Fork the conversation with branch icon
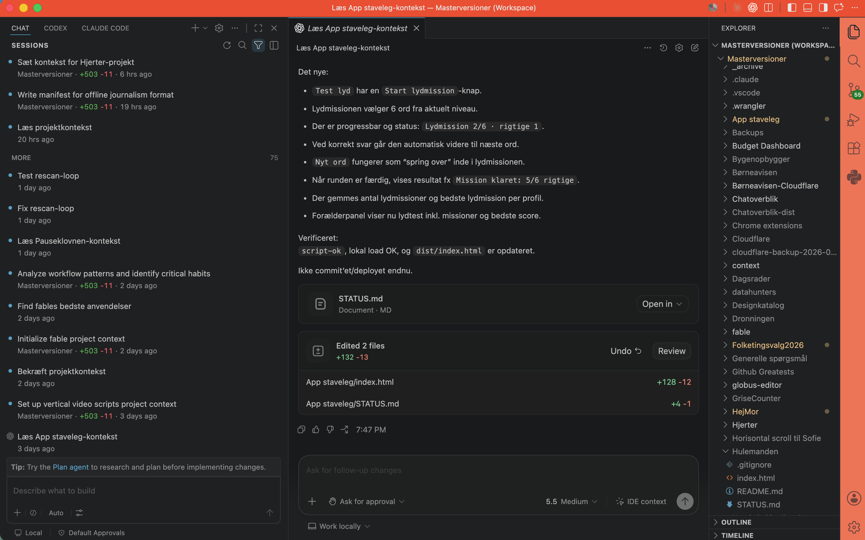Screen dimensions: 865x540 tap(344, 430)
